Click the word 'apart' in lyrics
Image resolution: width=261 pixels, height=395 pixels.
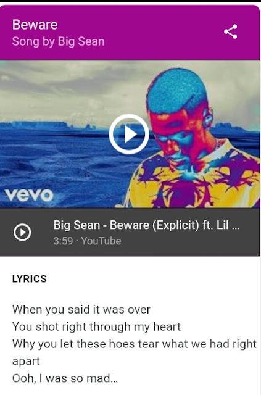(26, 362)
